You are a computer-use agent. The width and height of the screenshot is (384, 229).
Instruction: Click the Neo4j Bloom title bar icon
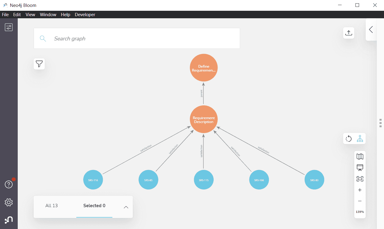pos(5,5)
